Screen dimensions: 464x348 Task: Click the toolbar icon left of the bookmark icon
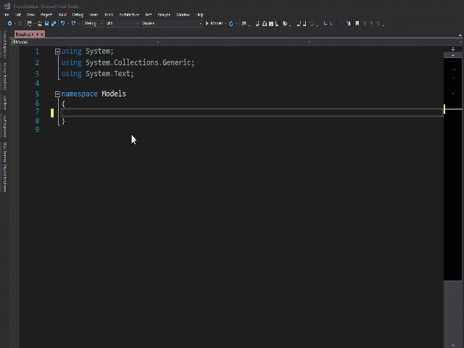[x=348, y=23]
